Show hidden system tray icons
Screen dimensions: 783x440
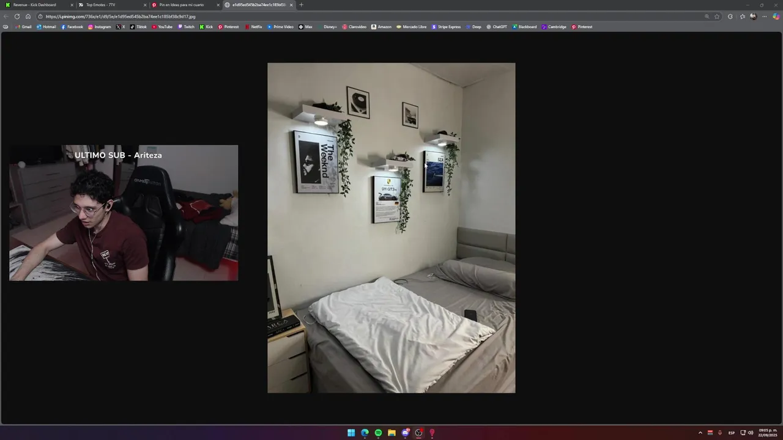point(700,433)
